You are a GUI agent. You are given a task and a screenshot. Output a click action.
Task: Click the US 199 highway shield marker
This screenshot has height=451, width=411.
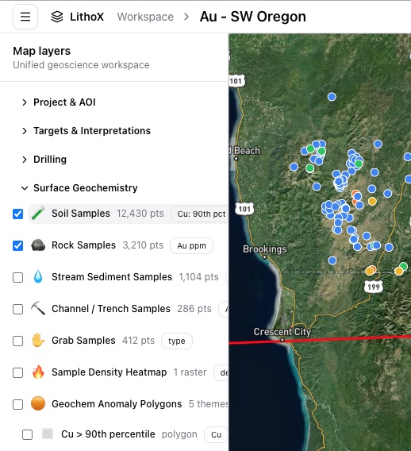tap(374, 287)
